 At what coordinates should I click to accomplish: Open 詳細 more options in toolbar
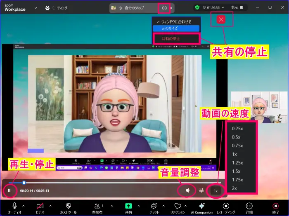click(x=249, y=208)
